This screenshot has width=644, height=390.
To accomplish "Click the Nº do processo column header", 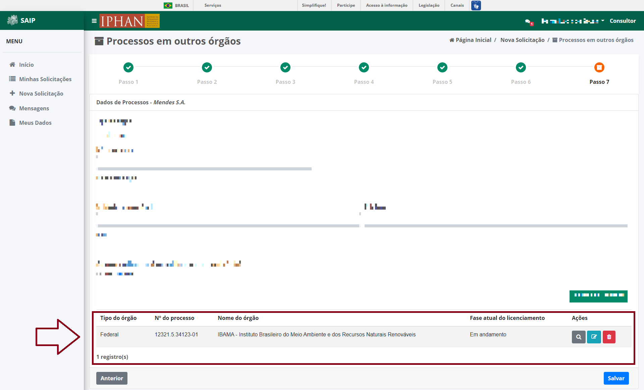I will point(174,318).
